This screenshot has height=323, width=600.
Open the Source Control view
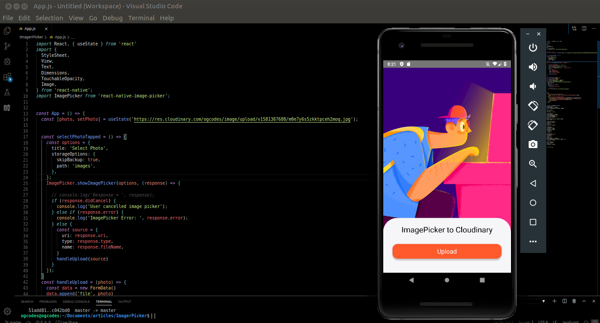(7, 46)
